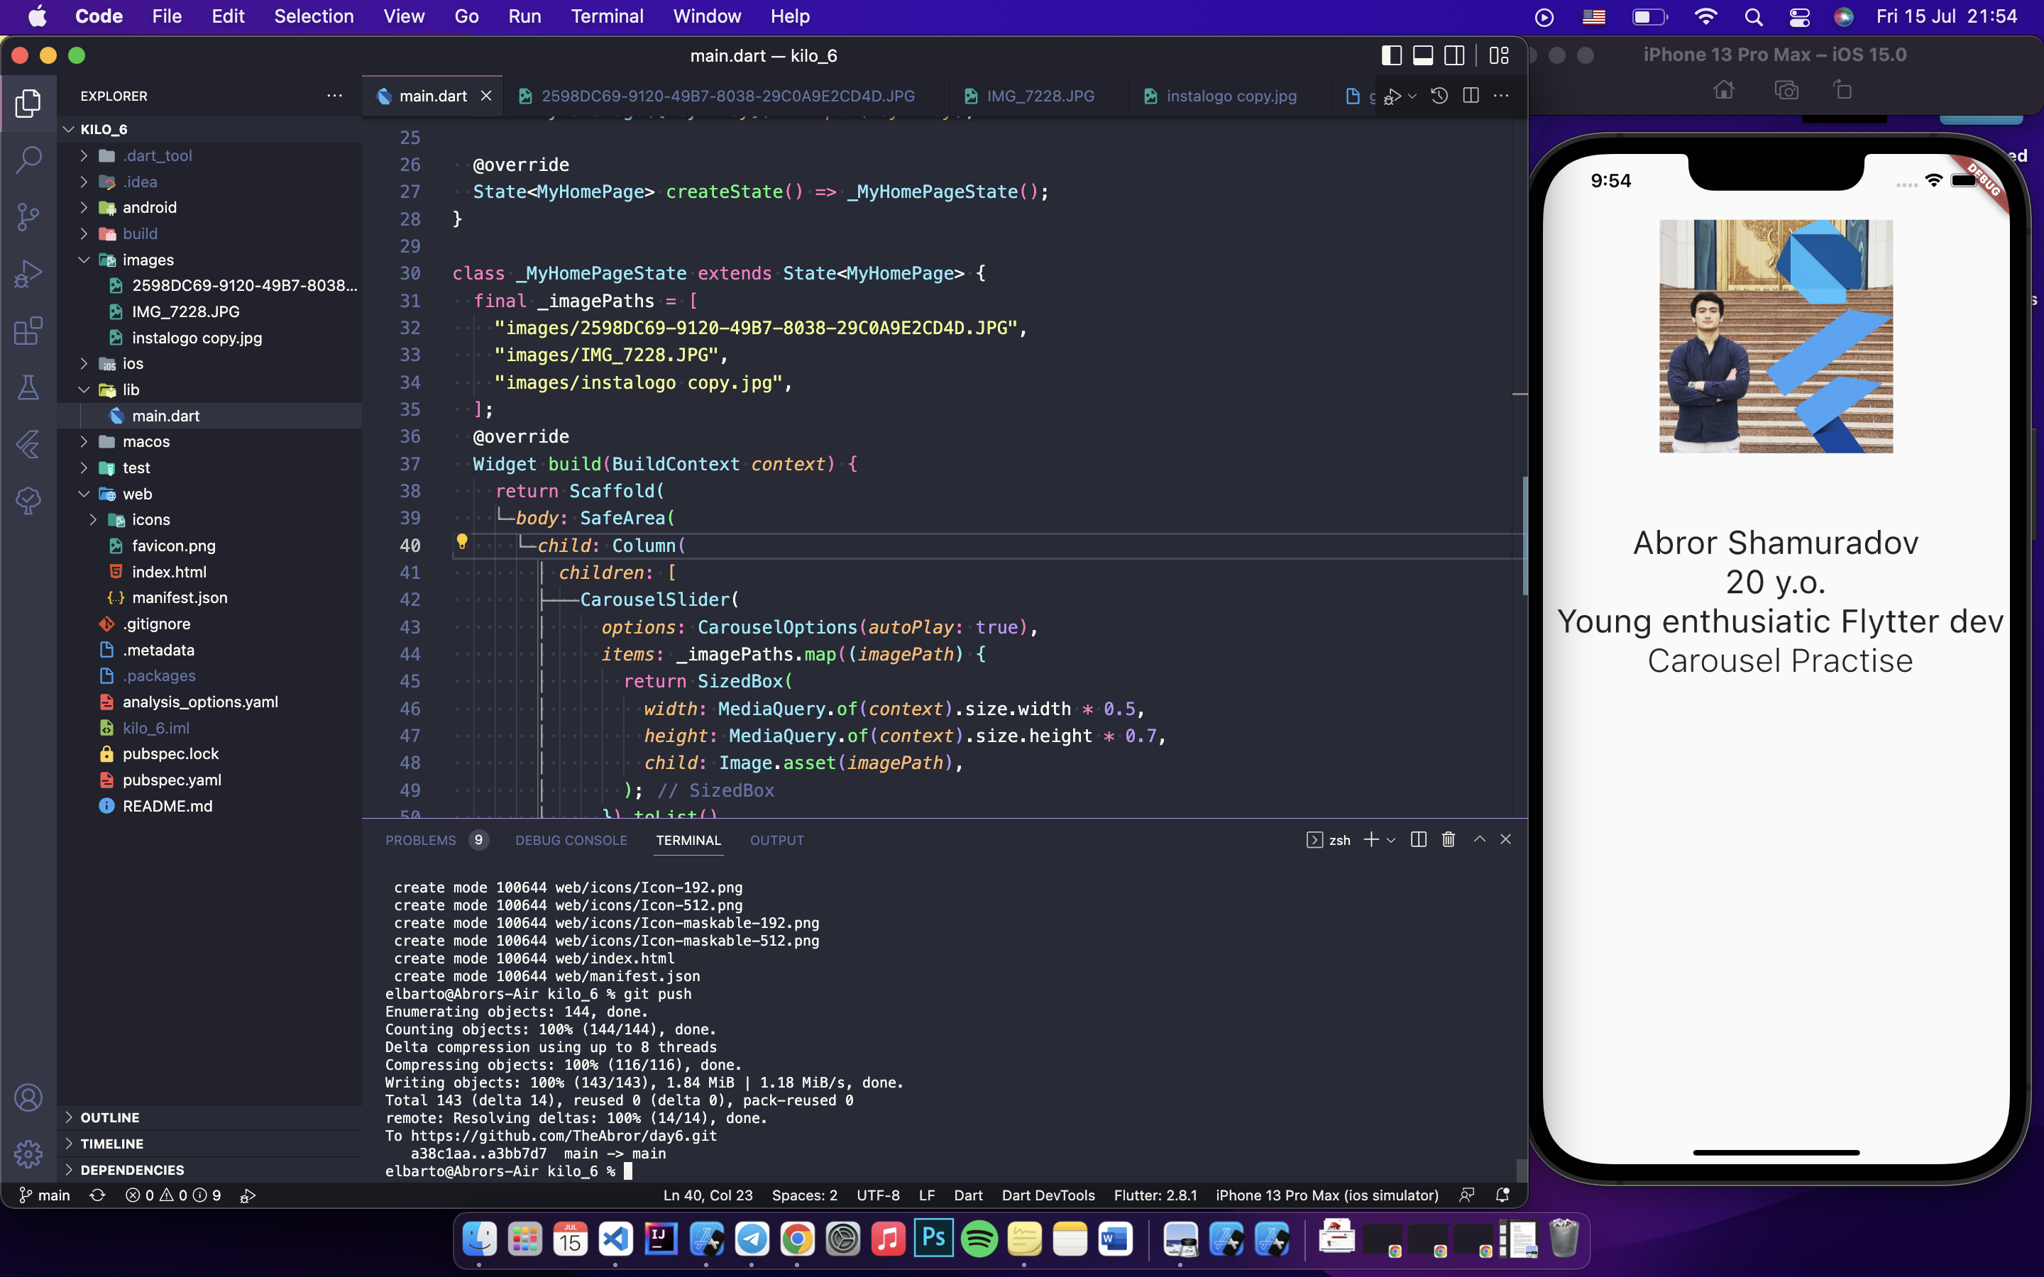This screenshot has height=1277, width=2044.
Task: Switch to the DEBUG CONSOLE tab
Action: (572, 839)
